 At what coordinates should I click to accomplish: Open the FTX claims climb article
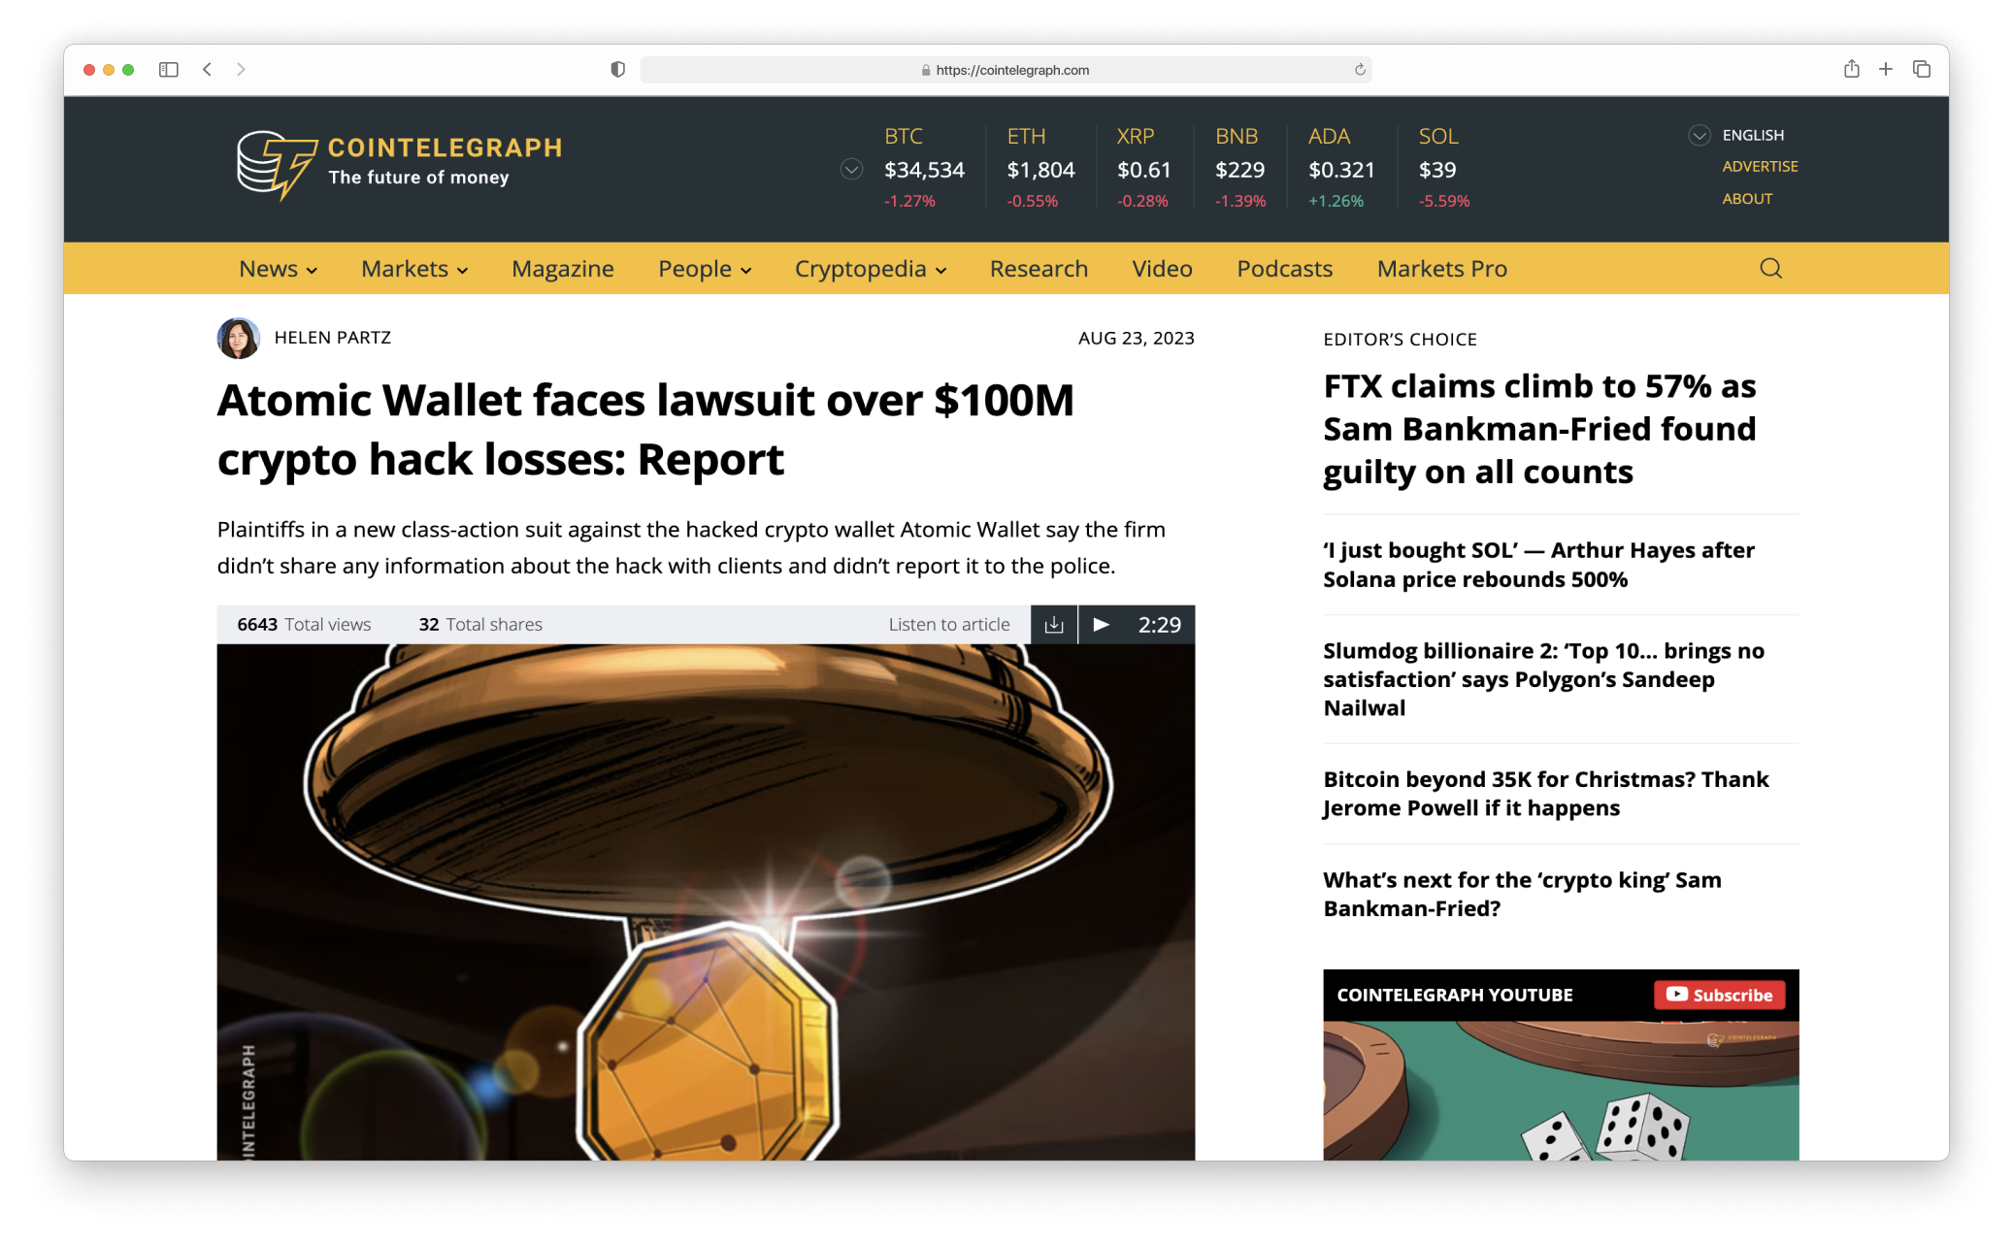1539,429
